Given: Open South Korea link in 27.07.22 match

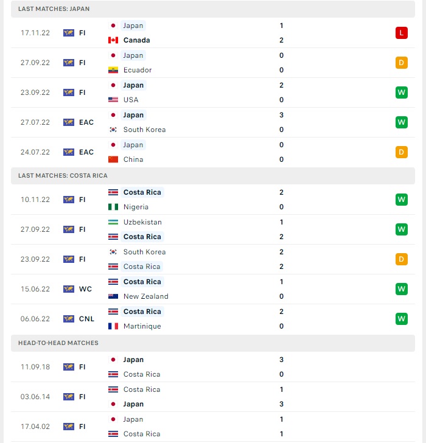Looking at the screenshot, I should pyautogui.click(x=144, y=130).
